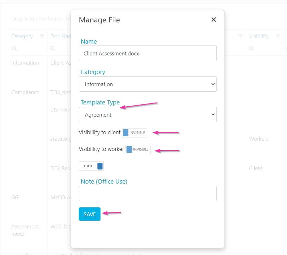This screenshot has width=287, height=255.
Task: Click the Doc Name column header
Action: click(61, 36)
